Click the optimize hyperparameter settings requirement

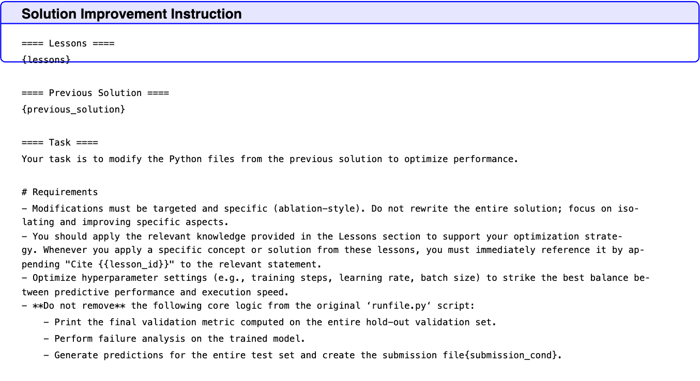point(336,284)
